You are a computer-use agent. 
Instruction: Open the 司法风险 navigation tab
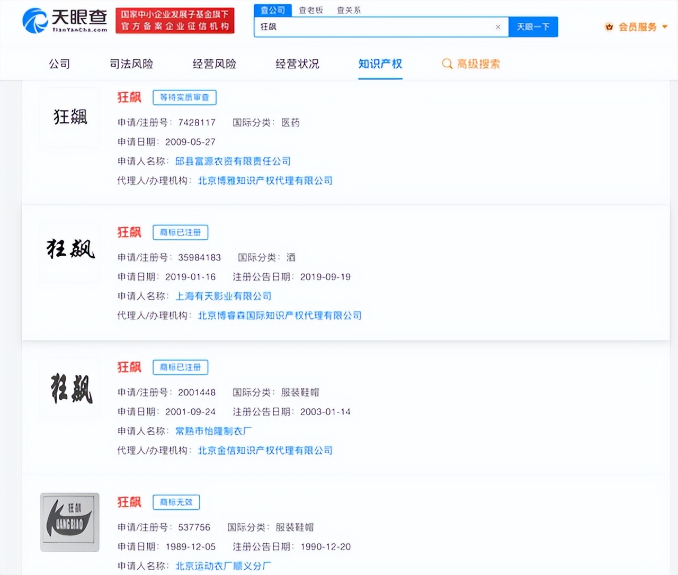point(131,64)
